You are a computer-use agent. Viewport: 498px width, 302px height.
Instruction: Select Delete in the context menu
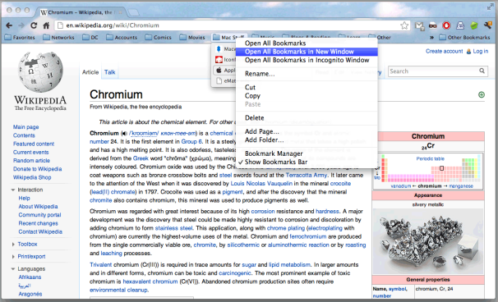click(307, 118)
